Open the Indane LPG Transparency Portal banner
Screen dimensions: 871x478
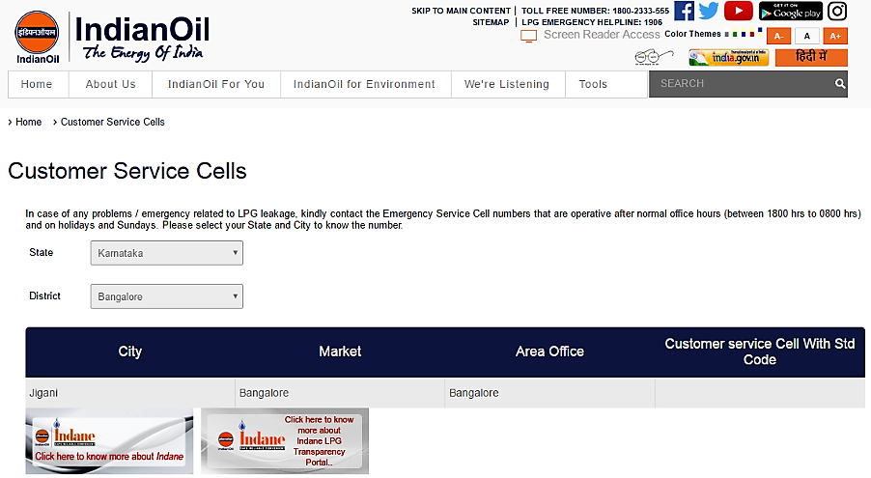pyautogui.click(x=285, y=440)
